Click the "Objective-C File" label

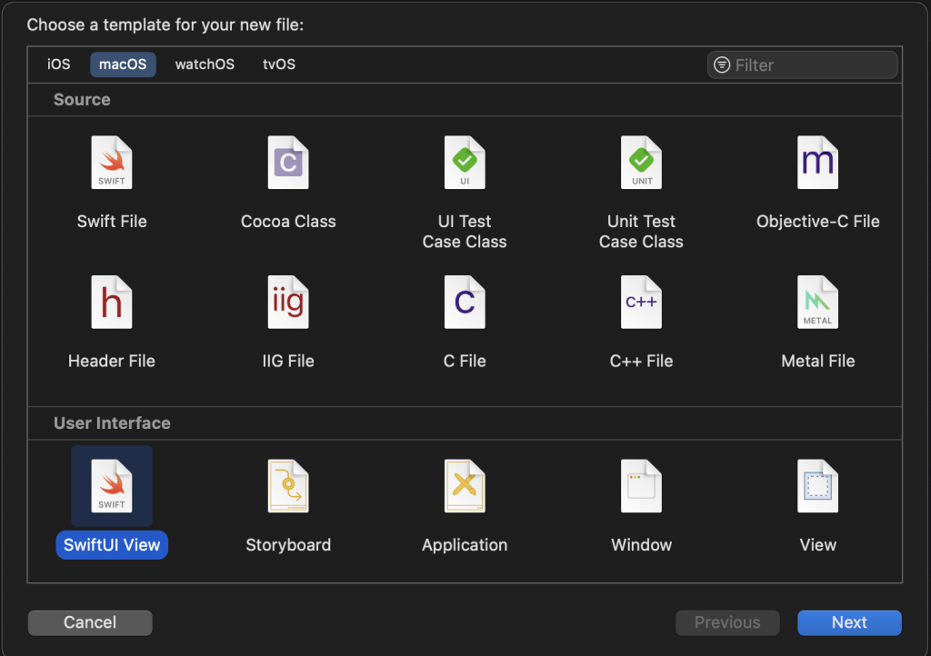tap(817, 221)
